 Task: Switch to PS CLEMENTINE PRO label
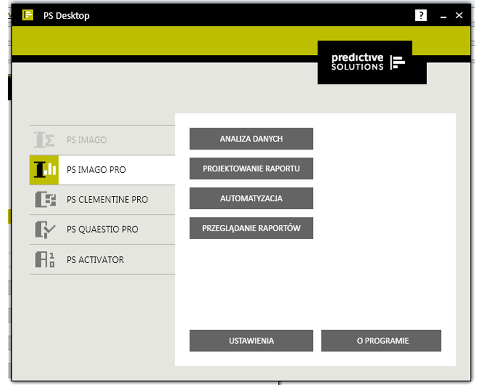click(x=107, y=200)
